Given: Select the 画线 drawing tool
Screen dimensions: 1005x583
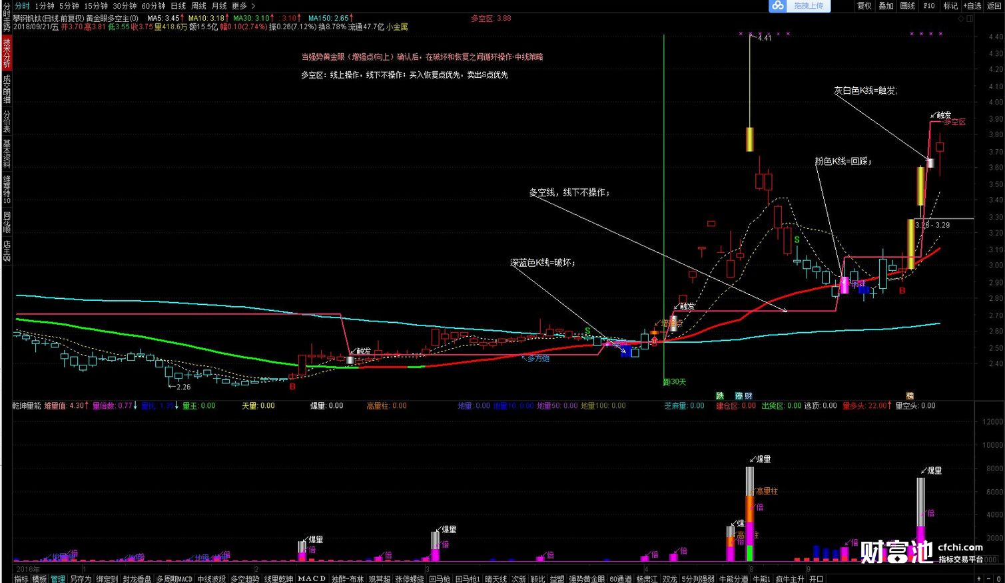Looking at the screenshot, I should coord(907,5).
